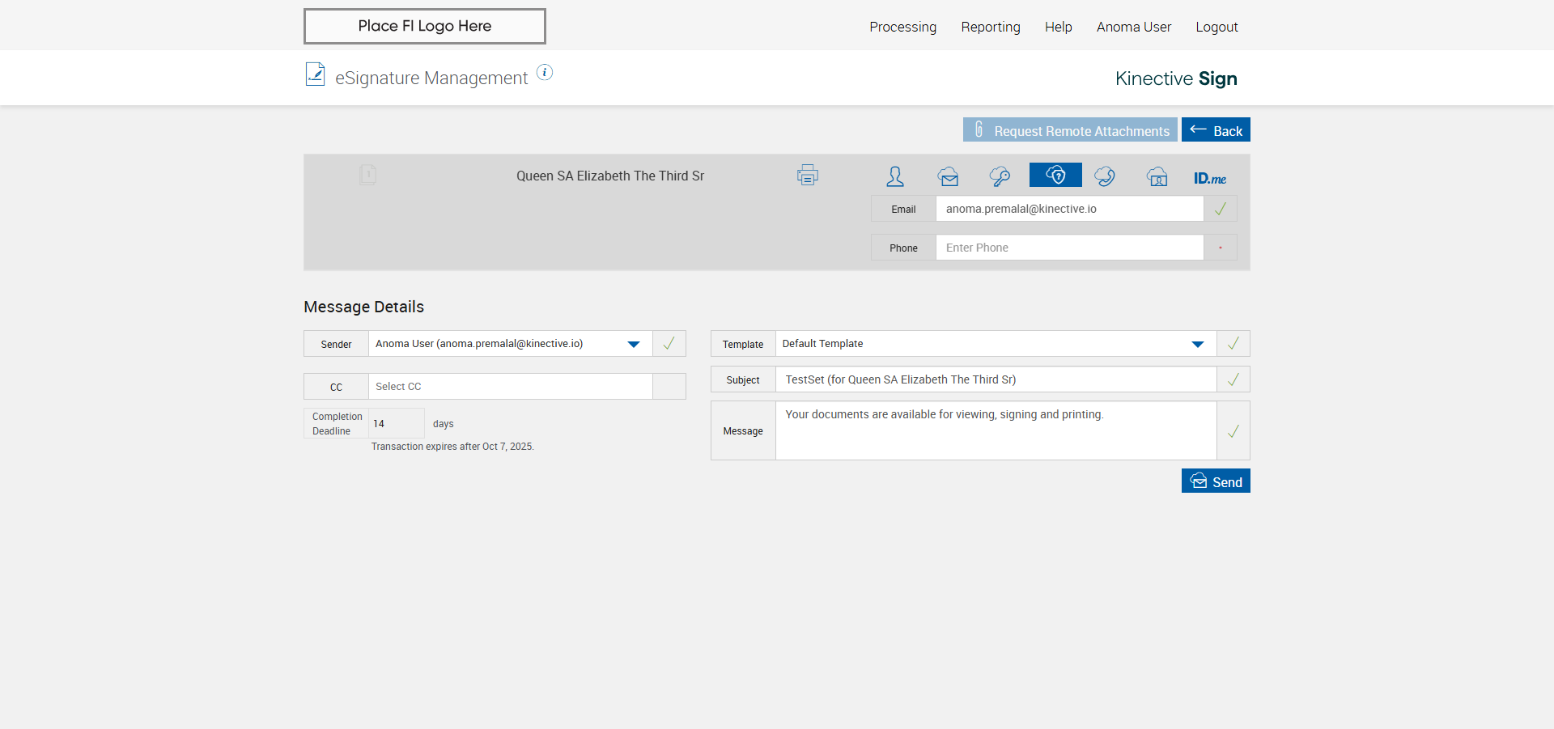
Task: Choose the cloud envelope email delivery icon
Action: coord(948,176)
